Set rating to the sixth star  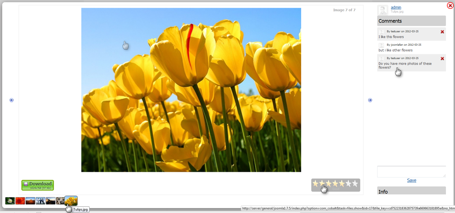(x=349, y=184)
